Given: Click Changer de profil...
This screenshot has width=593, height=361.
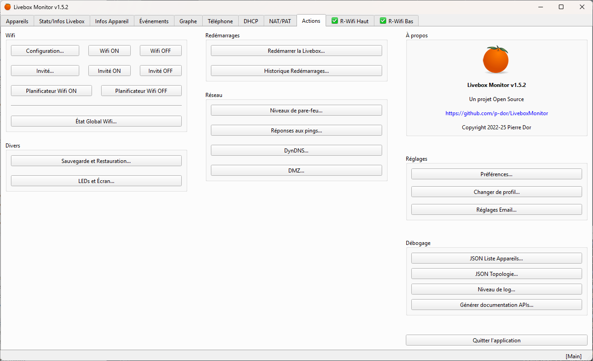Looking at the screenshot, I should pyautogui.click(x=496, y=192).
